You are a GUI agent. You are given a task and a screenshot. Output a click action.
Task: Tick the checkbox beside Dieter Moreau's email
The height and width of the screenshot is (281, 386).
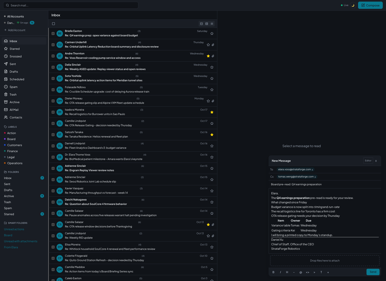coord(53,101)
